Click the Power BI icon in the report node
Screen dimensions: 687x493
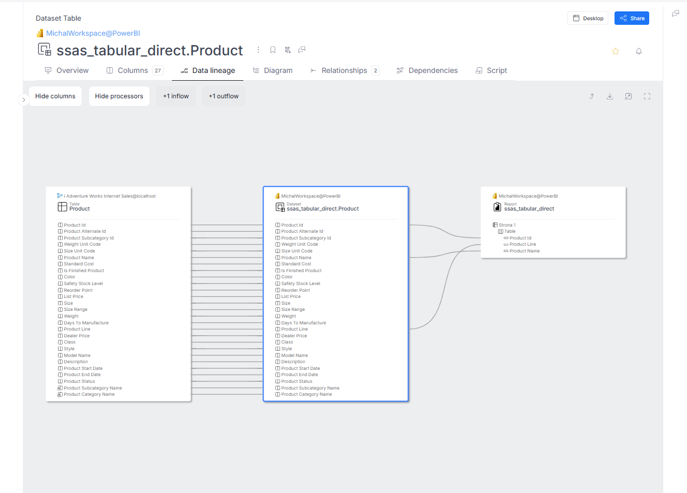point(495,196)
